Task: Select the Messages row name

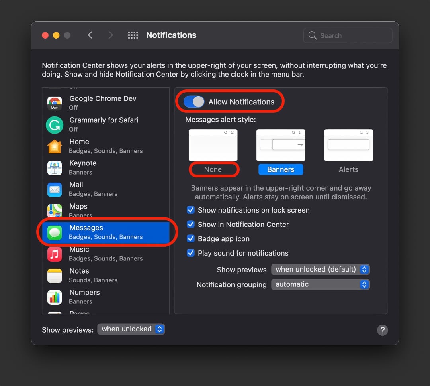Action: (x=86, y=228)
